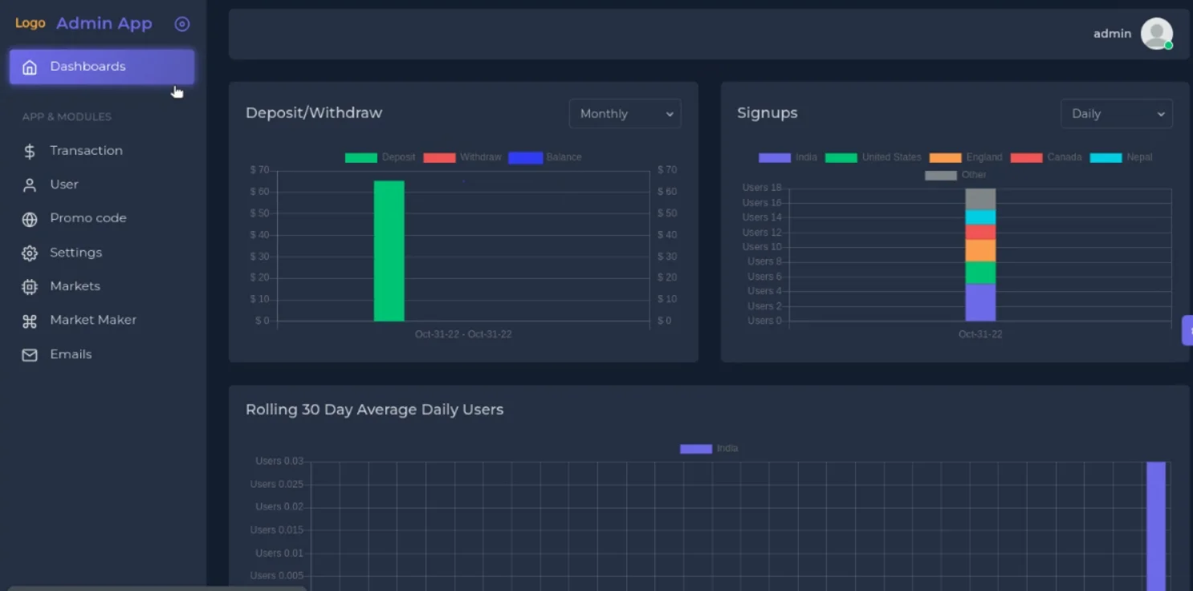Open the admin user profile menu
Viewport: 1193px width, 591px height.
point(1156,34)
